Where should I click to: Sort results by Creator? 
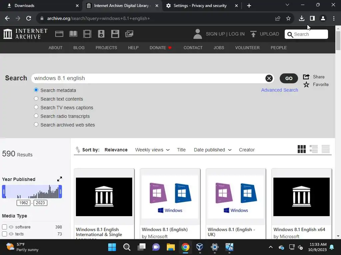pyautogui.click(x=247, y=150)
